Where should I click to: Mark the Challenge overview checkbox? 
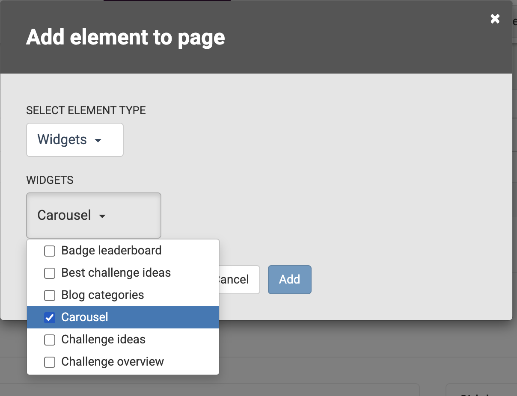[50, 362]
